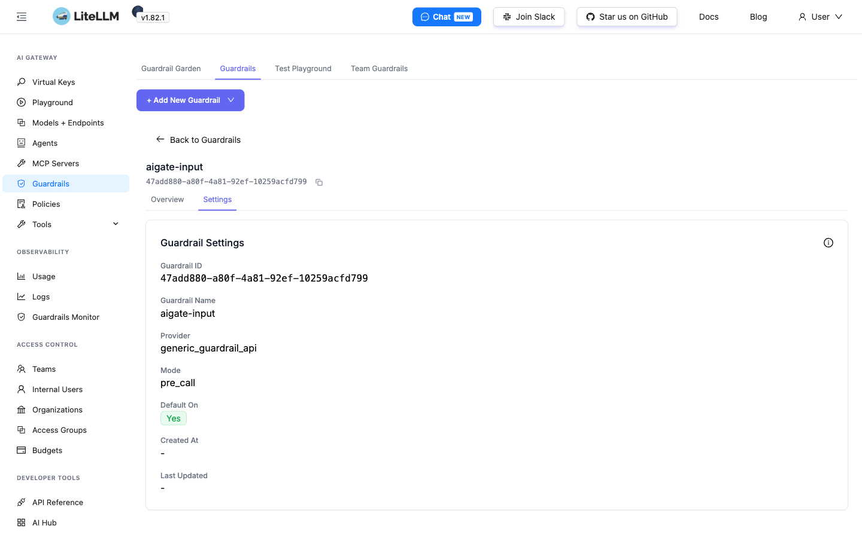Click the Policies document icon

click(22, 204)
